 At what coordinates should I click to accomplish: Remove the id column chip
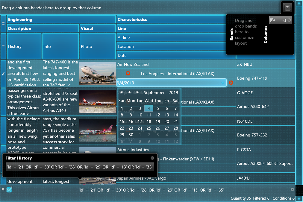[289, 20]
